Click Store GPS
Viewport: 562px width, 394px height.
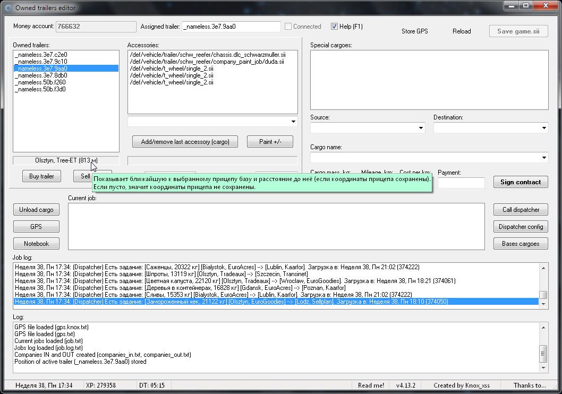click(x=414, y=31)
